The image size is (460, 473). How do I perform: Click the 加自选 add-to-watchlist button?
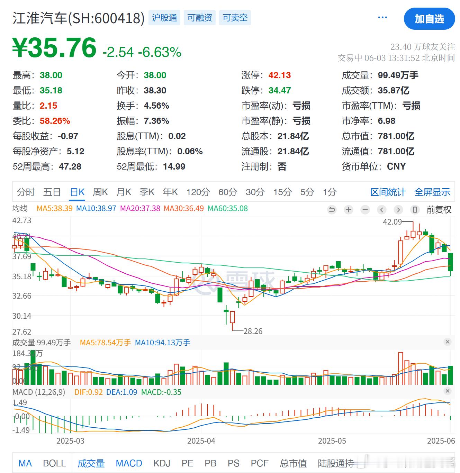[429, 19]
